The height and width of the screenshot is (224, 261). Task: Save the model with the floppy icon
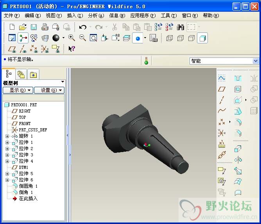click(34, 27)
